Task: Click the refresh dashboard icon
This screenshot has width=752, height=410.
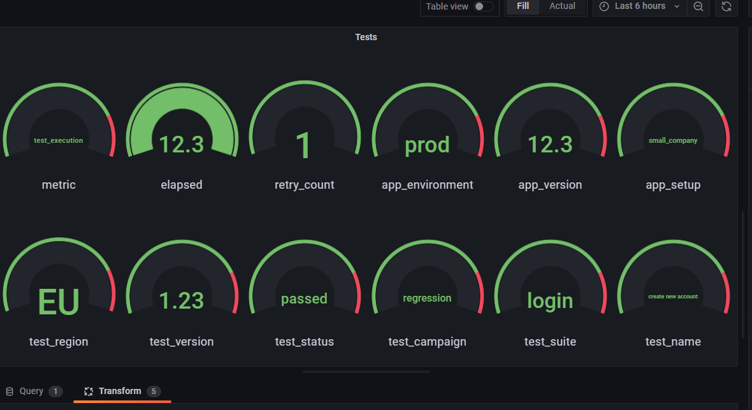Action: (726, 6)
